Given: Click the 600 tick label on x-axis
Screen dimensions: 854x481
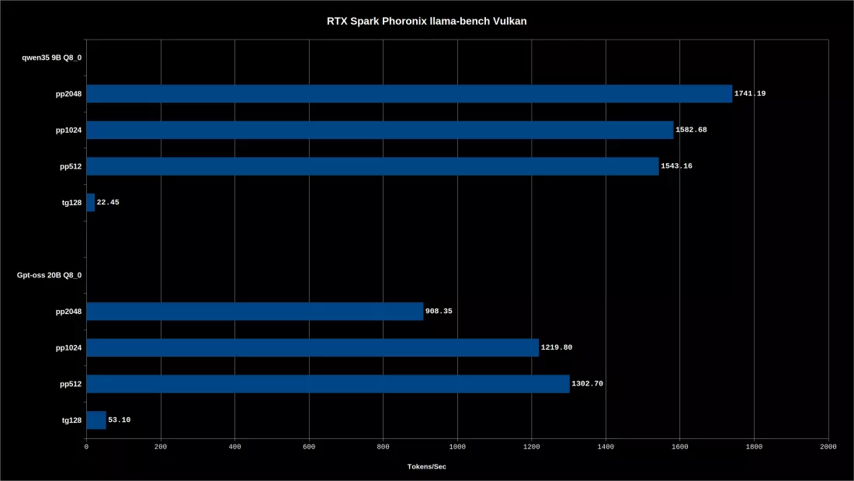Looking at the screenshot, I should pyautogui.click(x=309, y=447).
